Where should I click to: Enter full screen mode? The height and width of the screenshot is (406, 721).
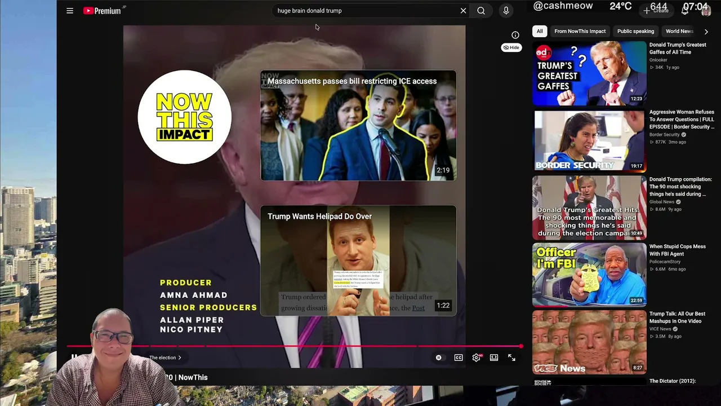[511, 358]
